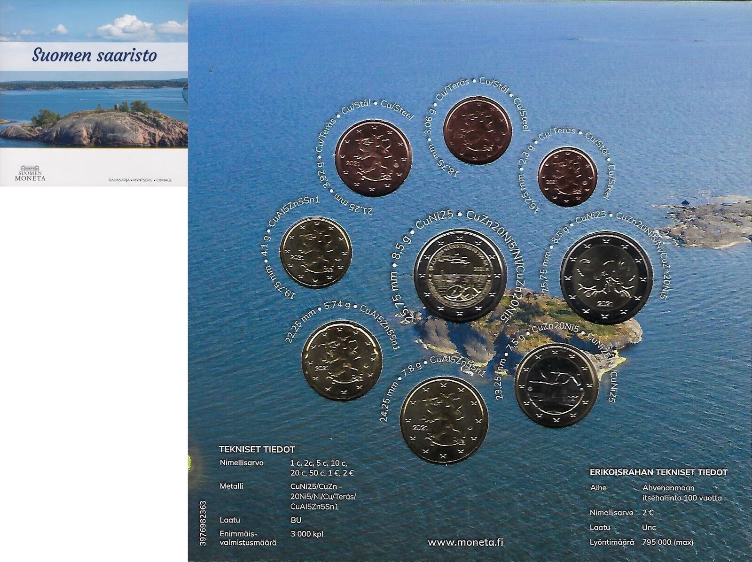Click the special coin value '2 €'
Viewport: 752px width, 562px height.
click(648, 513)
